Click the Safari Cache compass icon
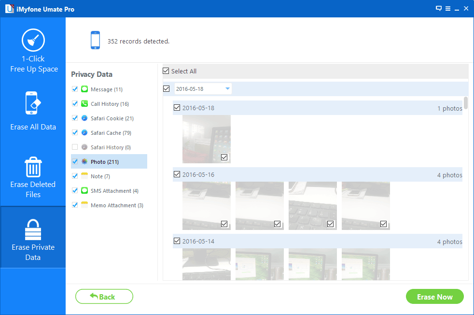 [84, 132]
